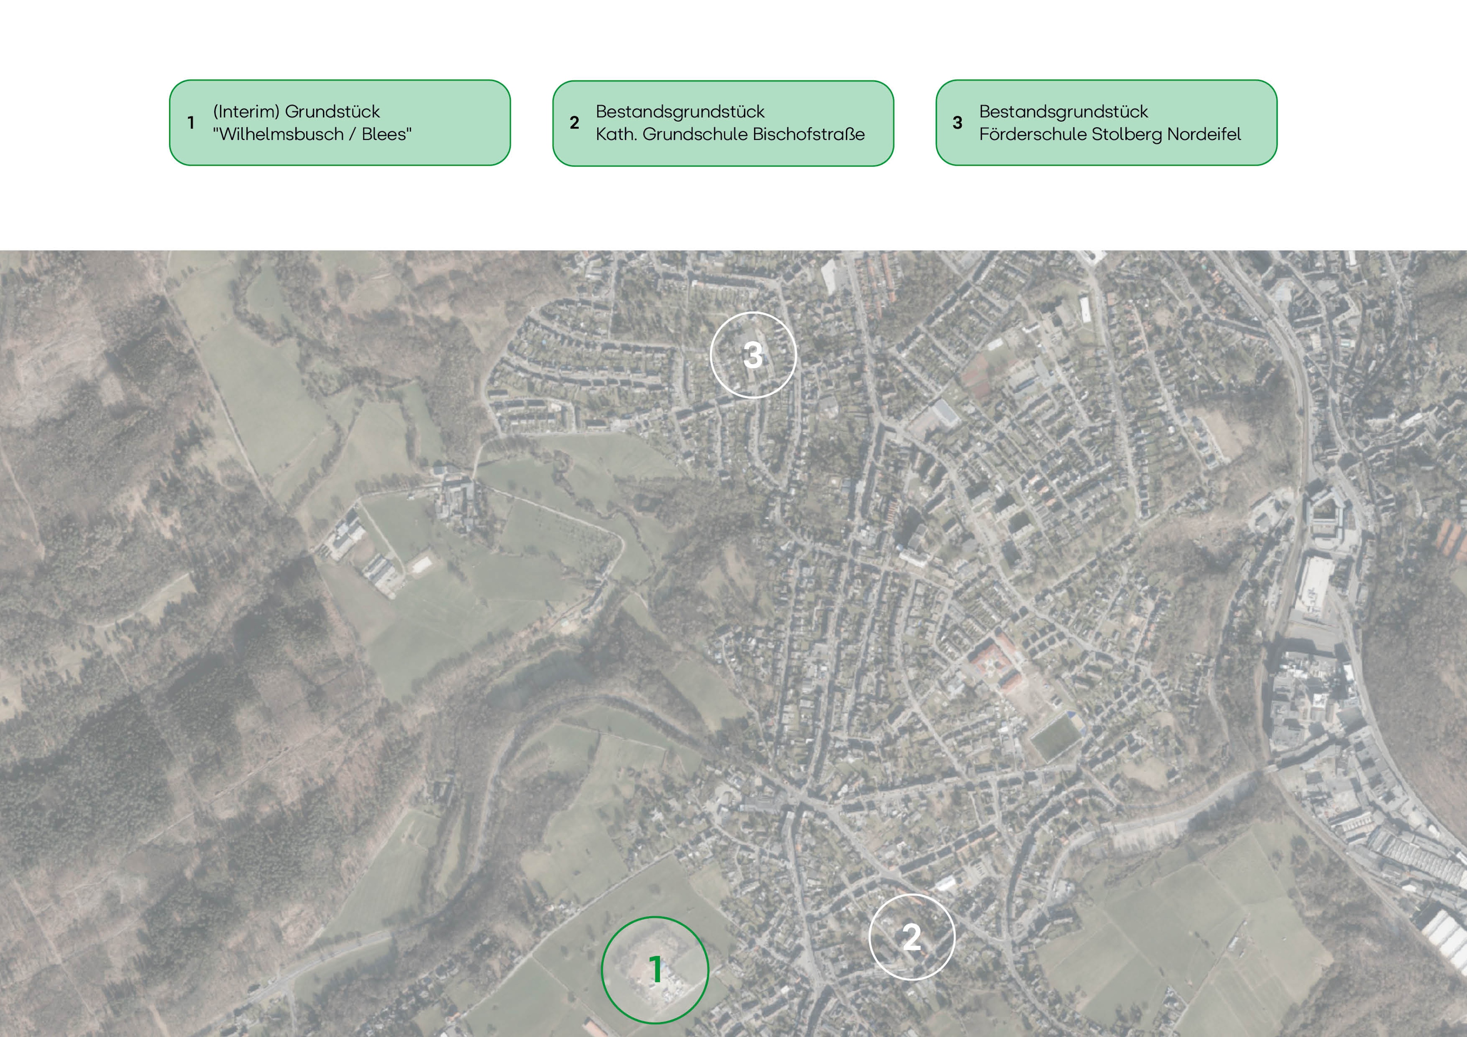Select "Kath. Grundschule Bischofstraße" legend text
The height and width of the screenshot is (1037, 1467).
pos(730,134)
